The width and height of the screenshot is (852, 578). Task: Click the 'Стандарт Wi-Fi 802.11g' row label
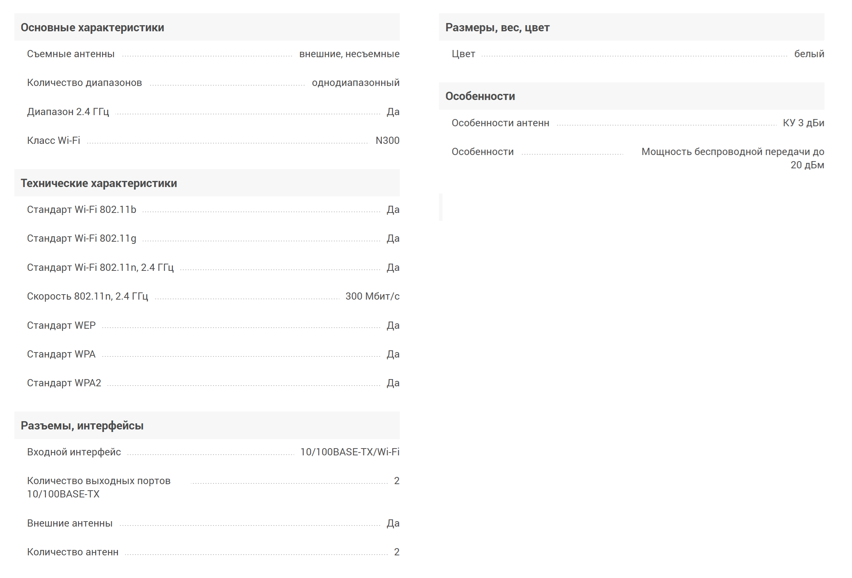(81, 238)
